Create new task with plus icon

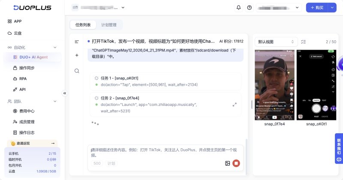pos(77,55)
